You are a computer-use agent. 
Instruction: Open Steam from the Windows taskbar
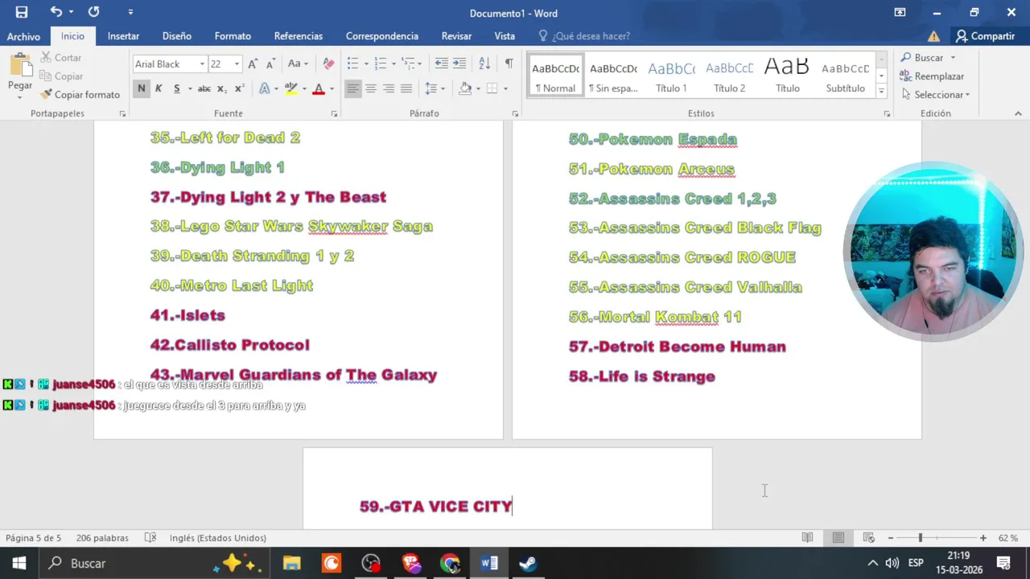tap(528, 563)
